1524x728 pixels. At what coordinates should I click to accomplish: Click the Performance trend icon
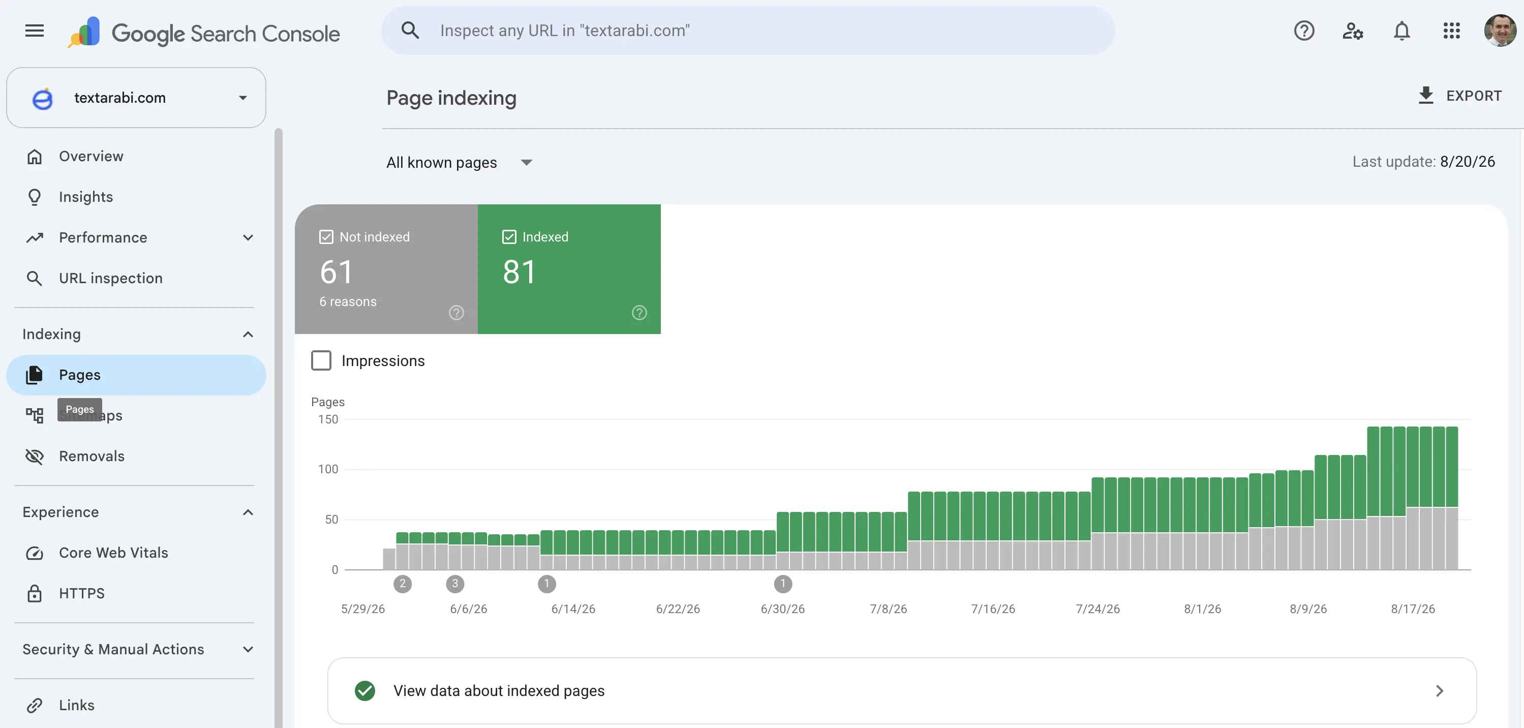[x=35, y=237]
